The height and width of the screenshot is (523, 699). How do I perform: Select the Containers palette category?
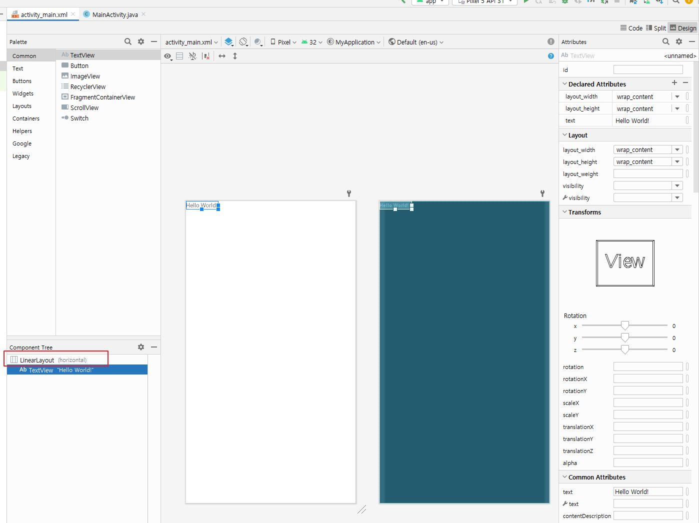point(31,118)
